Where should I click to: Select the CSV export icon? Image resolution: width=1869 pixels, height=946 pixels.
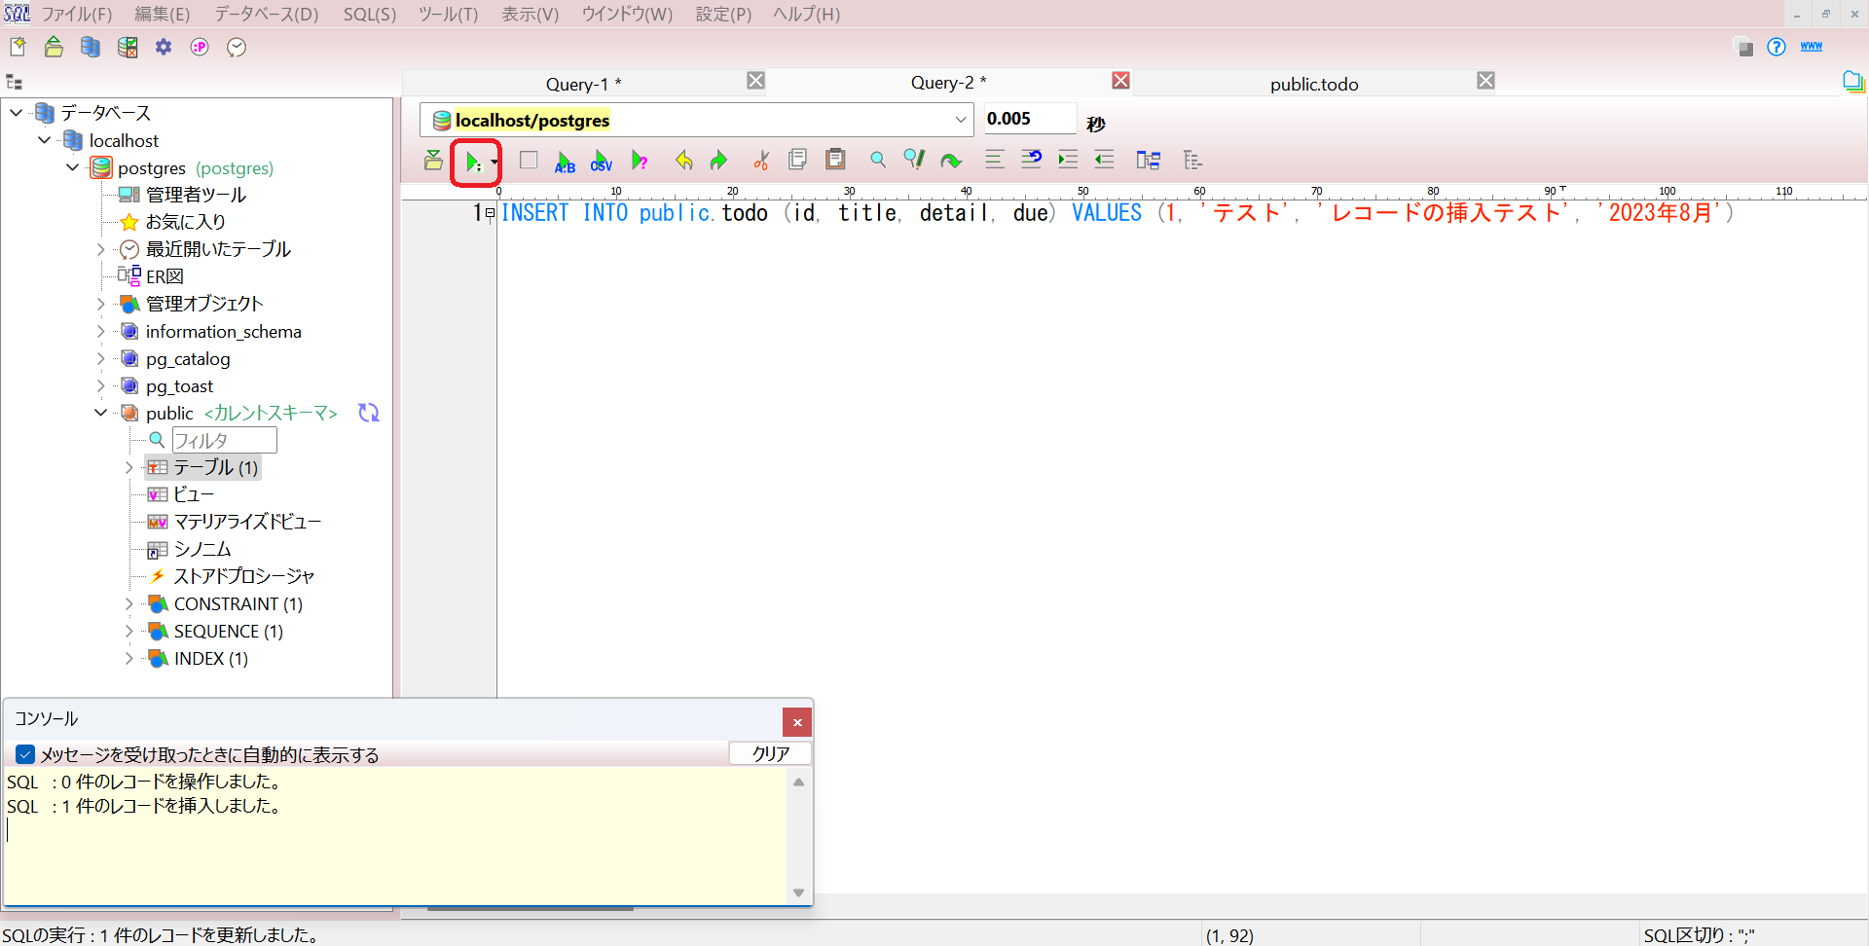pyautogui.click(x=601, y=160)
